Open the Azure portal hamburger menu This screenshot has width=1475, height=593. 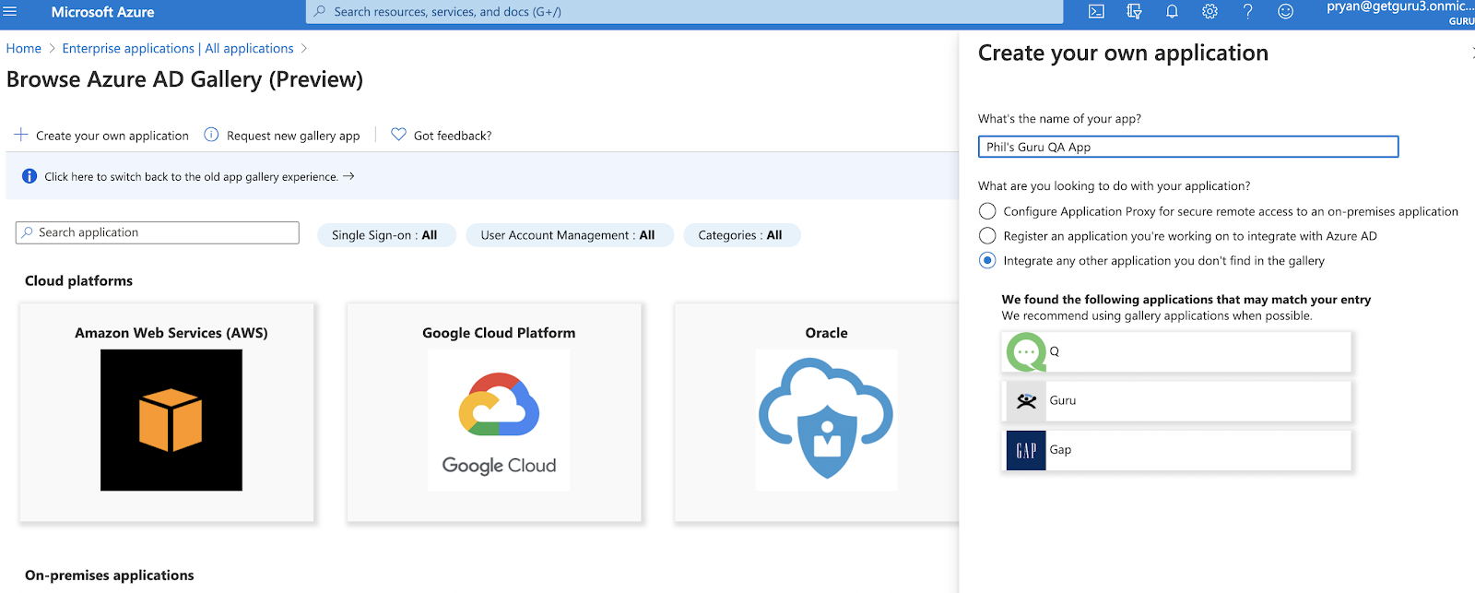click(x=10, y=12)
